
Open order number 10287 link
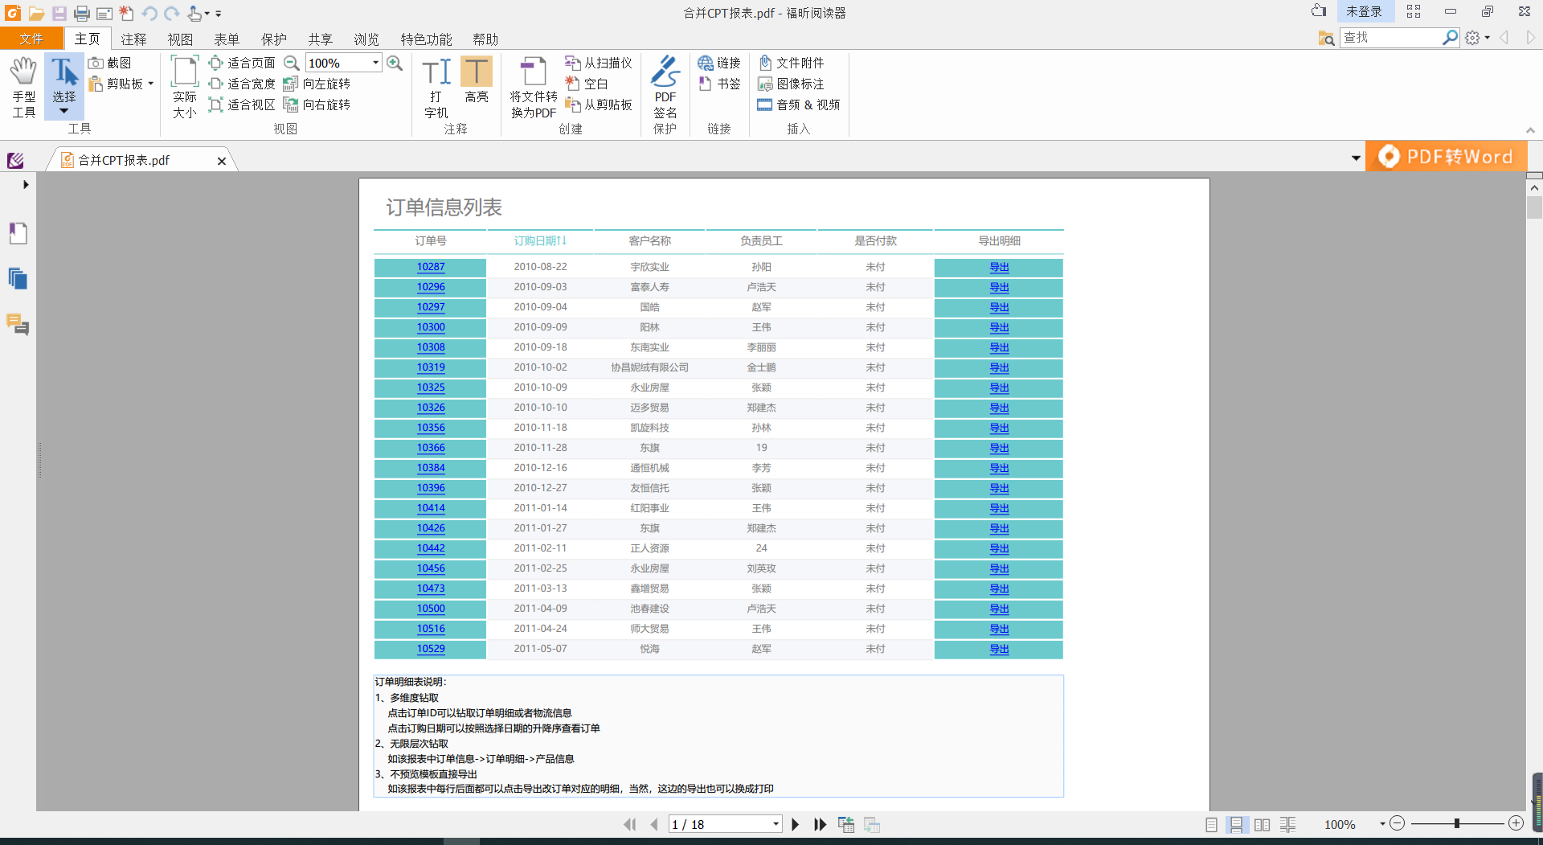[x=431, y=267]
